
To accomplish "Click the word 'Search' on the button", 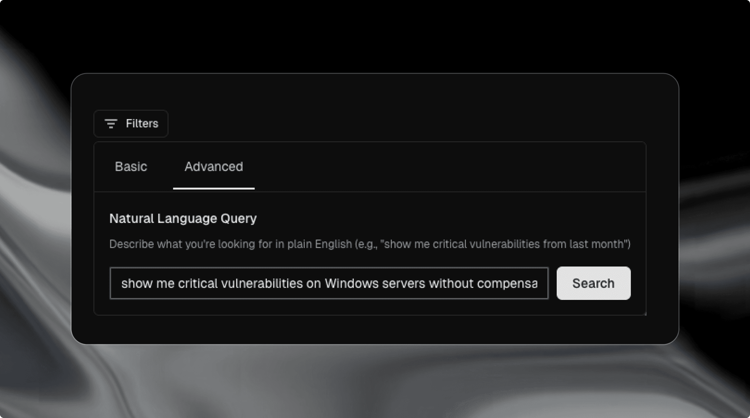I will click(x=593, y=283).
